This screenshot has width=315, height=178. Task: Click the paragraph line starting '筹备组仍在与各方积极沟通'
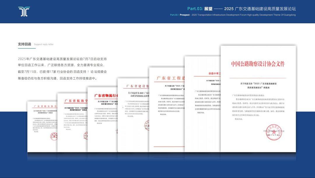coord(58,78)
